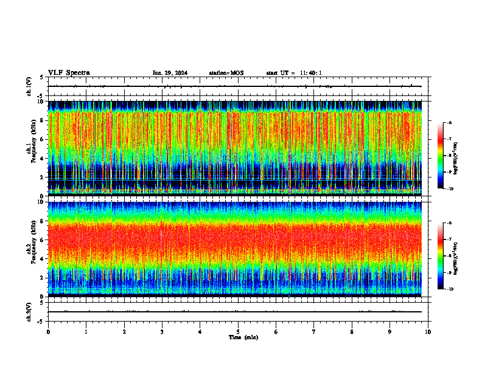Viewport: 482px width, 372px height.
Task: Click the "start UT = 11:40:1" label
Action: coord(294,73)
